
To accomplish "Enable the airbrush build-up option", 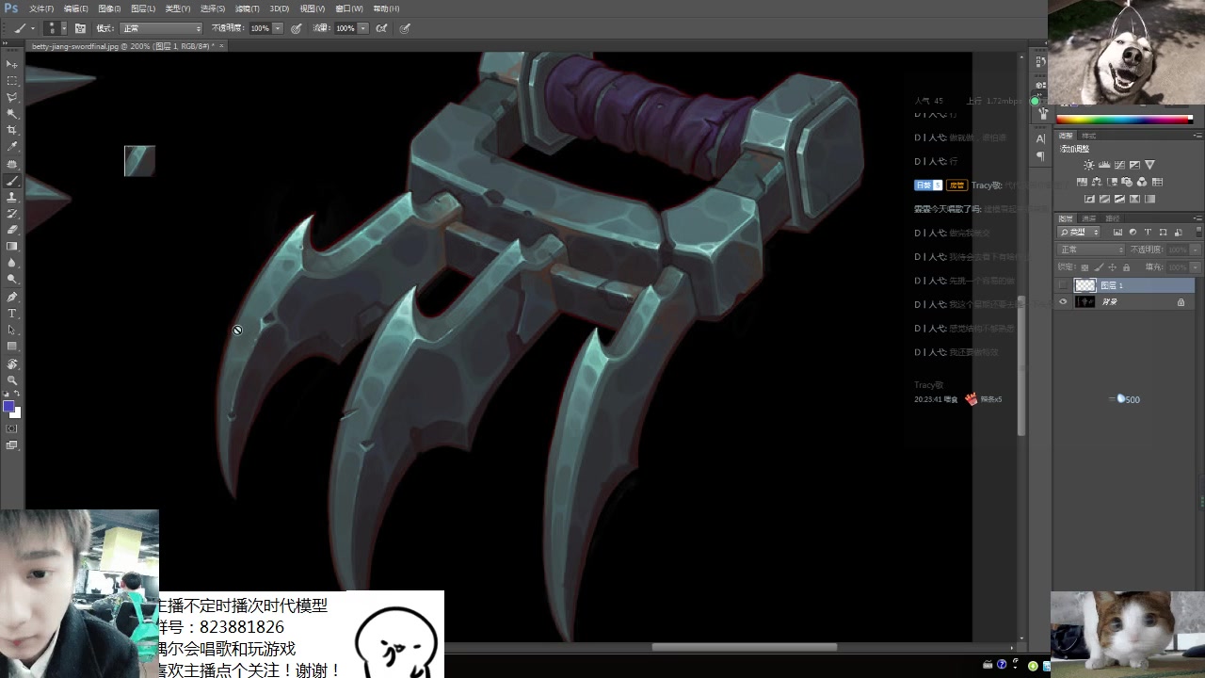I will (381, 28).
